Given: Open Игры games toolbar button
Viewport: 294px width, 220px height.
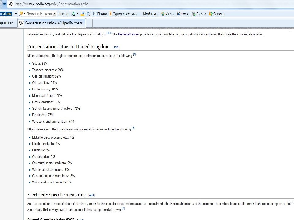Looking at the screenshot, I should (x=168, y=14).
